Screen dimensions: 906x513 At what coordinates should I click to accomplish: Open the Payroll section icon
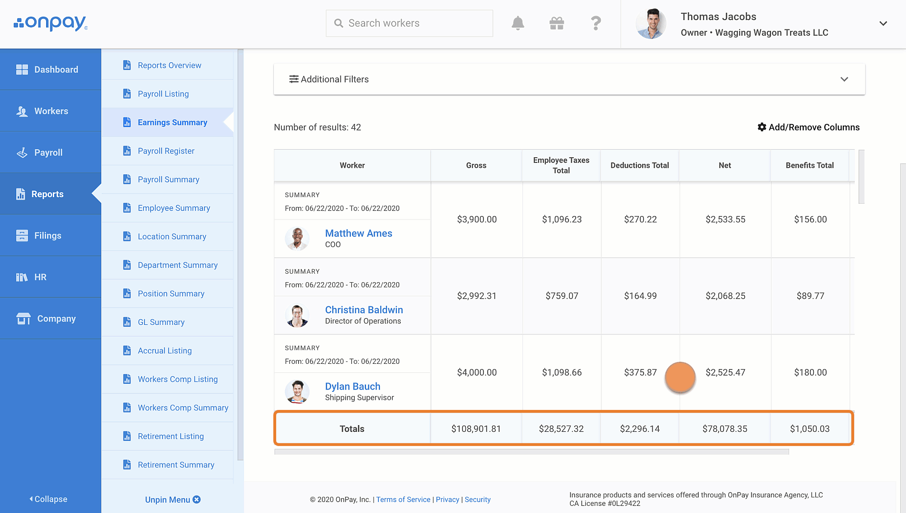[22, 152]
